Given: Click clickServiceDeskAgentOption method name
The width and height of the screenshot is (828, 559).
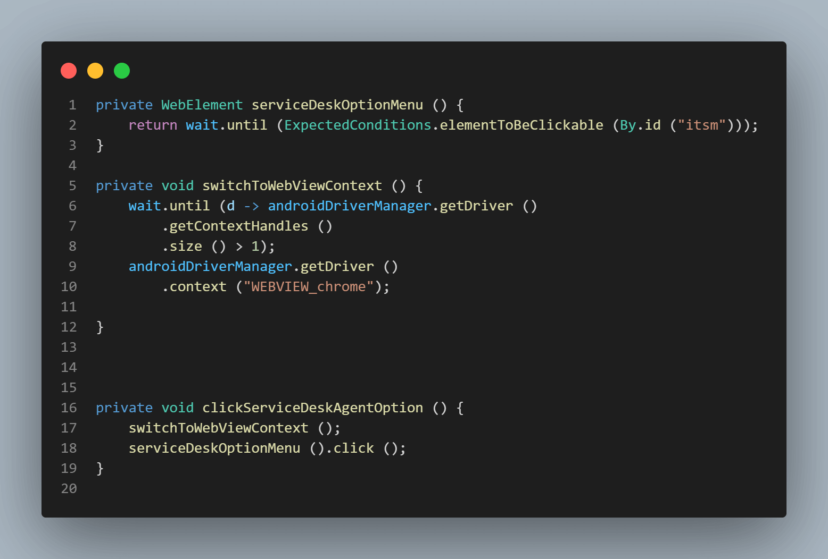Looking at the screenshot, I should pos(313,408).
